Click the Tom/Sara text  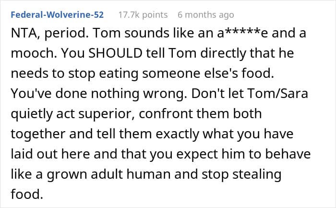277,93
